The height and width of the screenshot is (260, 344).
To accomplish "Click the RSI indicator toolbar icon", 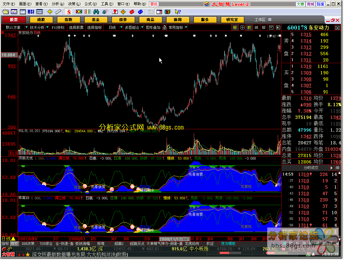I will (x=31, y=12).
